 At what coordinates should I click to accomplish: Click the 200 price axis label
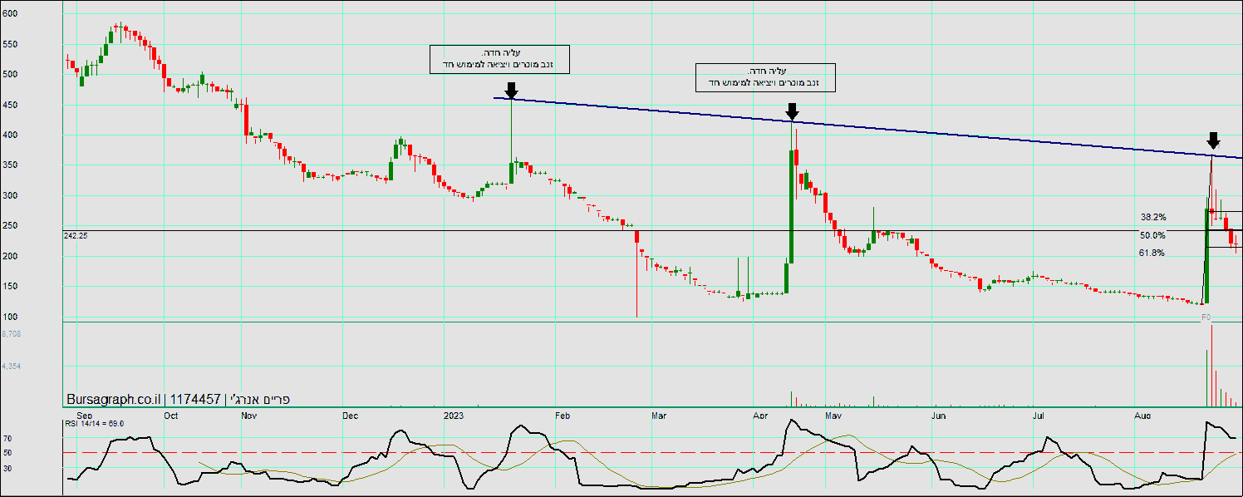pyautogui.click(x=10, y=256)
